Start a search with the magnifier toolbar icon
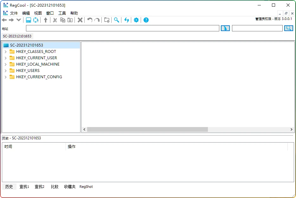Image resolution: width=296 pixels, height=198 pixels. [x=116, y=20]
